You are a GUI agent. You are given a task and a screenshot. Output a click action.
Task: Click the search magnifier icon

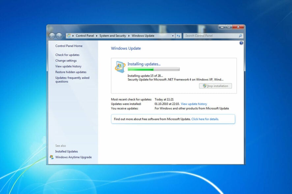[240, 36]
